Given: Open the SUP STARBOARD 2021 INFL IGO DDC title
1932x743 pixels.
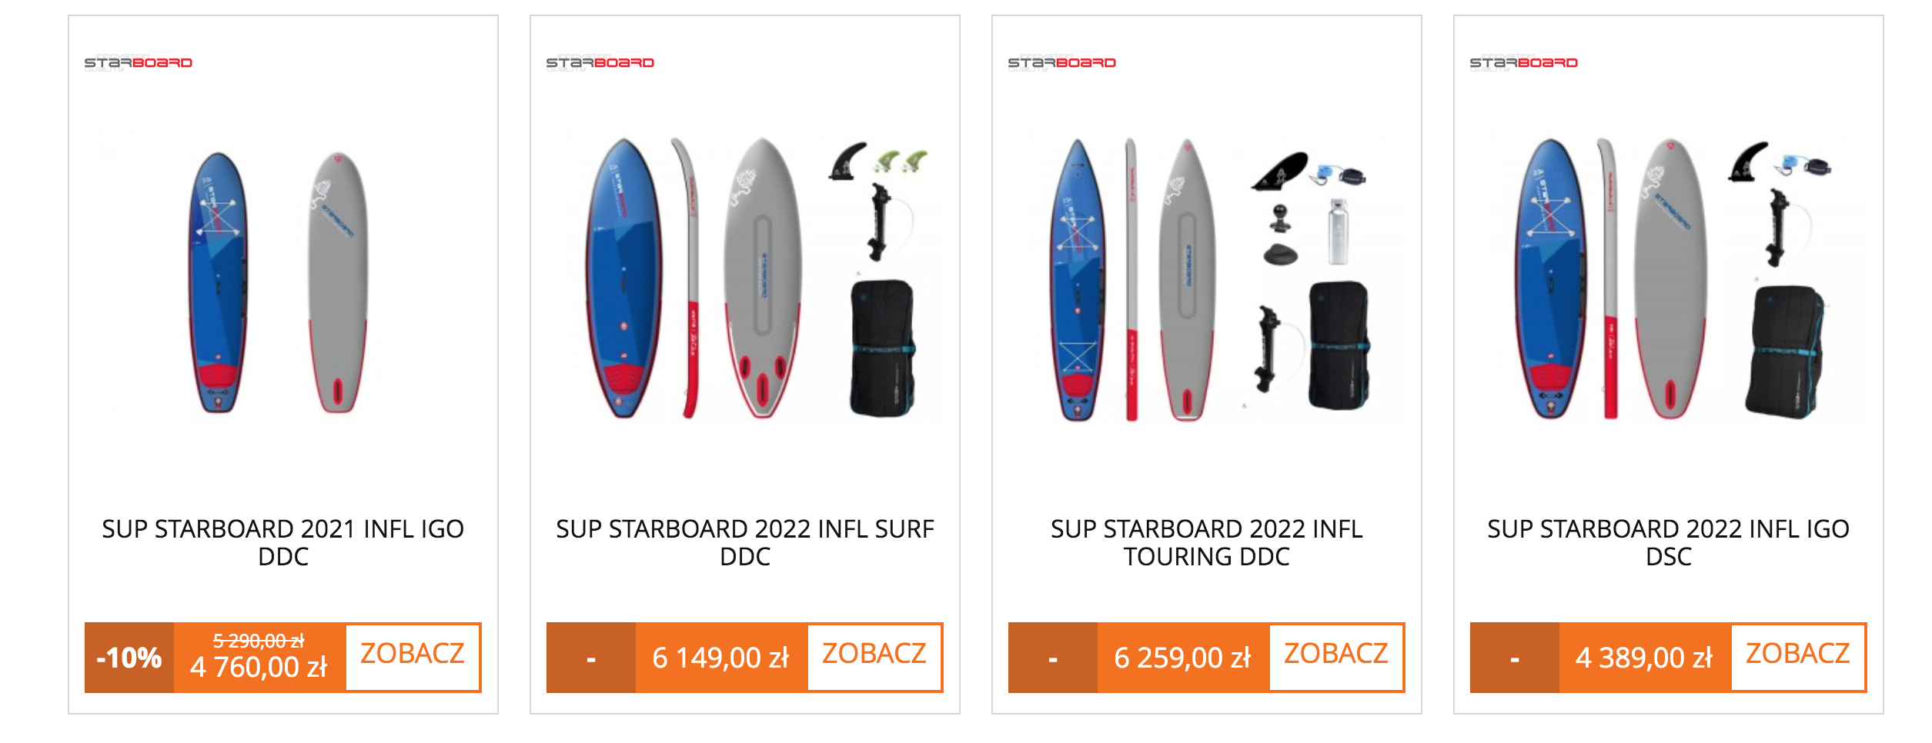Looking at the screenshot, I should coord(283,543).
